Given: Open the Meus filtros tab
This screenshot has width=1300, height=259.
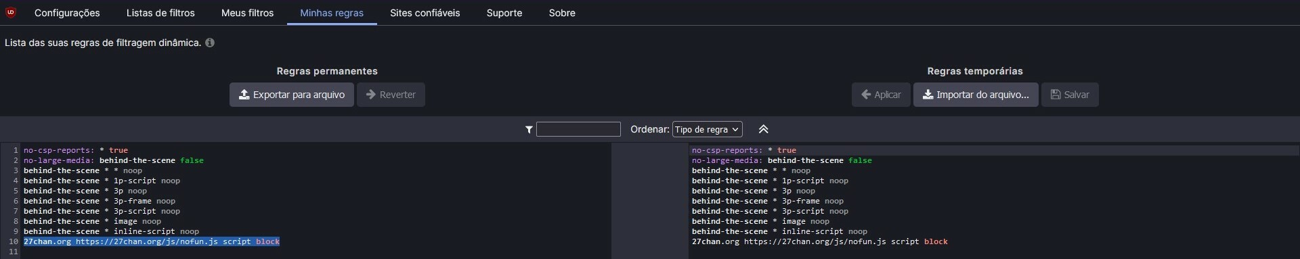Looking at the screenshot, I should 247,13.
